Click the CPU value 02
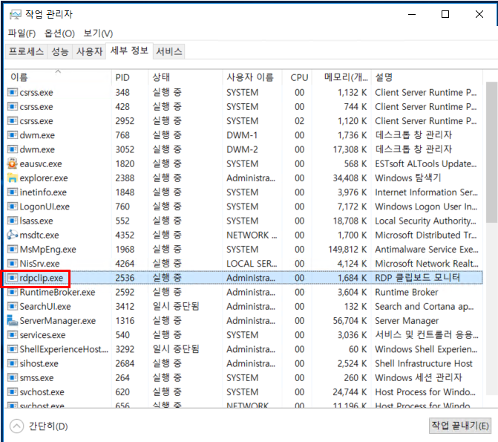The image size is (498, 442). click(299, 121)
